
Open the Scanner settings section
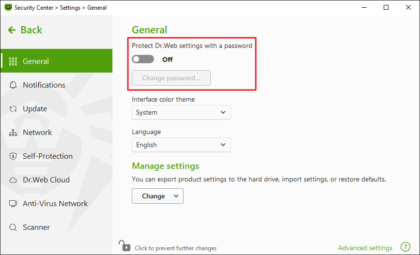[36, 227]
